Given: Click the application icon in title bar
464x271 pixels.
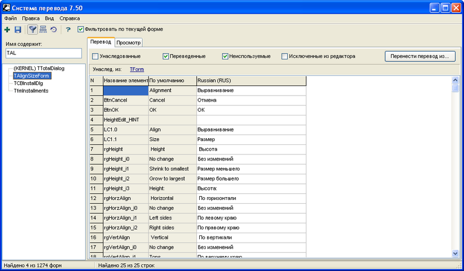Looking at the screenshot, I should click(x=7, y=7).
